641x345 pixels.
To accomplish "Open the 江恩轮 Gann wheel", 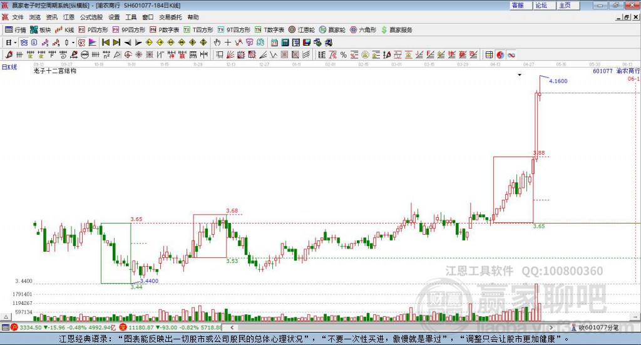I will pyautogui.click(x=302, y=30).
